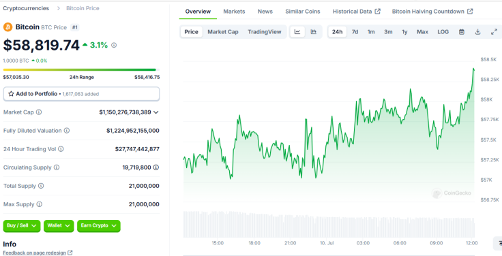Image resolution: width=502 pixels, height=256 pixels.
Task: Click the $58,416.75 range high value
Action: 147,78
